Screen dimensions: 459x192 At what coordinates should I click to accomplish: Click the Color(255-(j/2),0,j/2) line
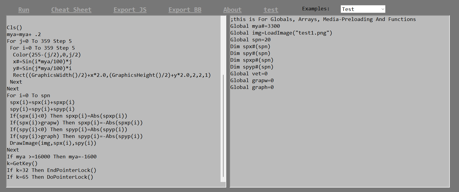click(x=47, y=55)
